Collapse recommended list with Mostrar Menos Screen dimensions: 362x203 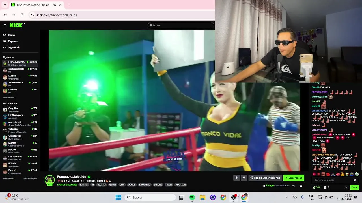click(30, 178)
